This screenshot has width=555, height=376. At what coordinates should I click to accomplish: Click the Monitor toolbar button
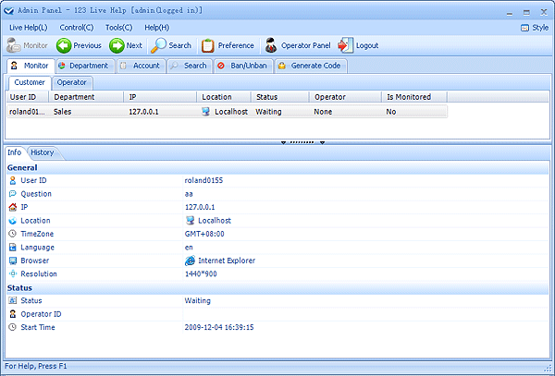(28, 45)
